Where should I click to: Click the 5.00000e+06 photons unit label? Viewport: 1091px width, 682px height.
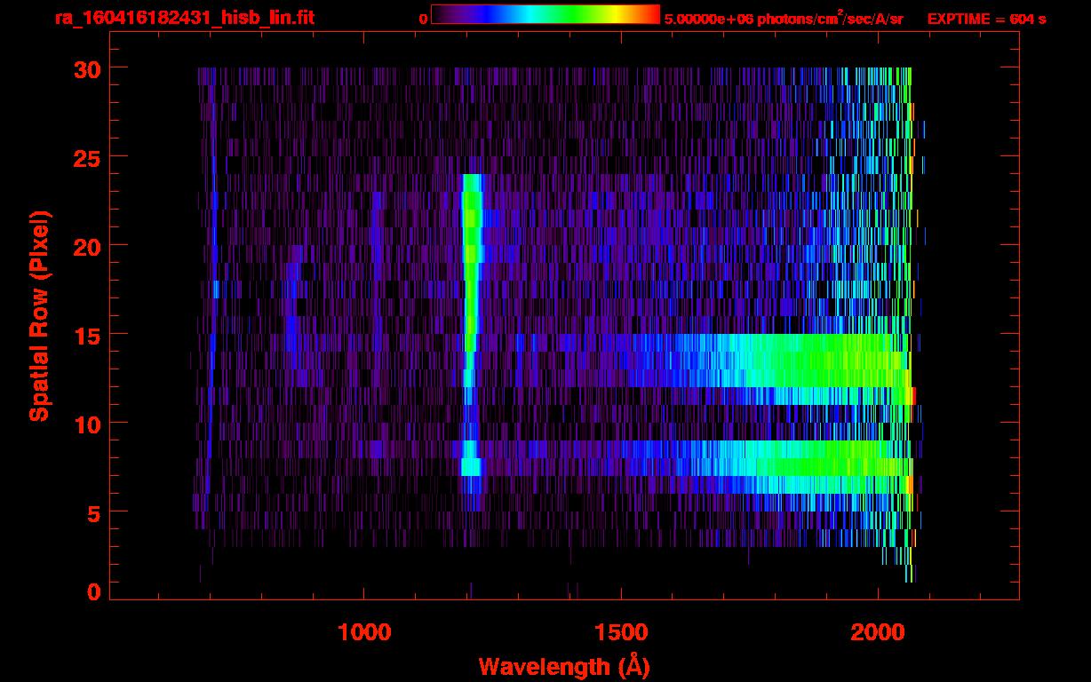tap(784, 19)
